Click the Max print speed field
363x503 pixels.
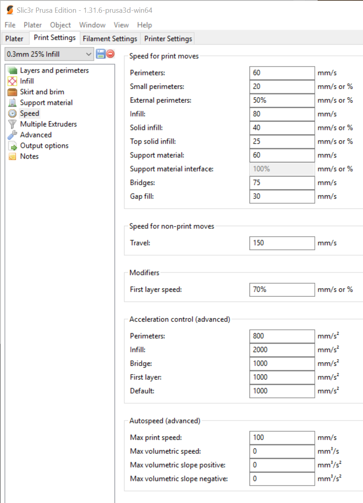(282, 437)
